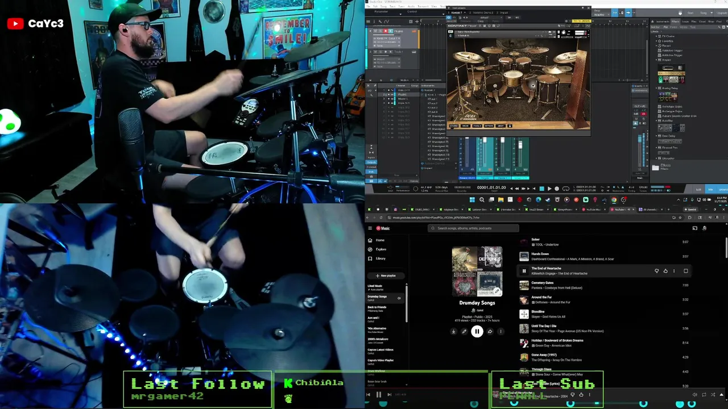Switch to the Impact instrument tab

(504, 12)
